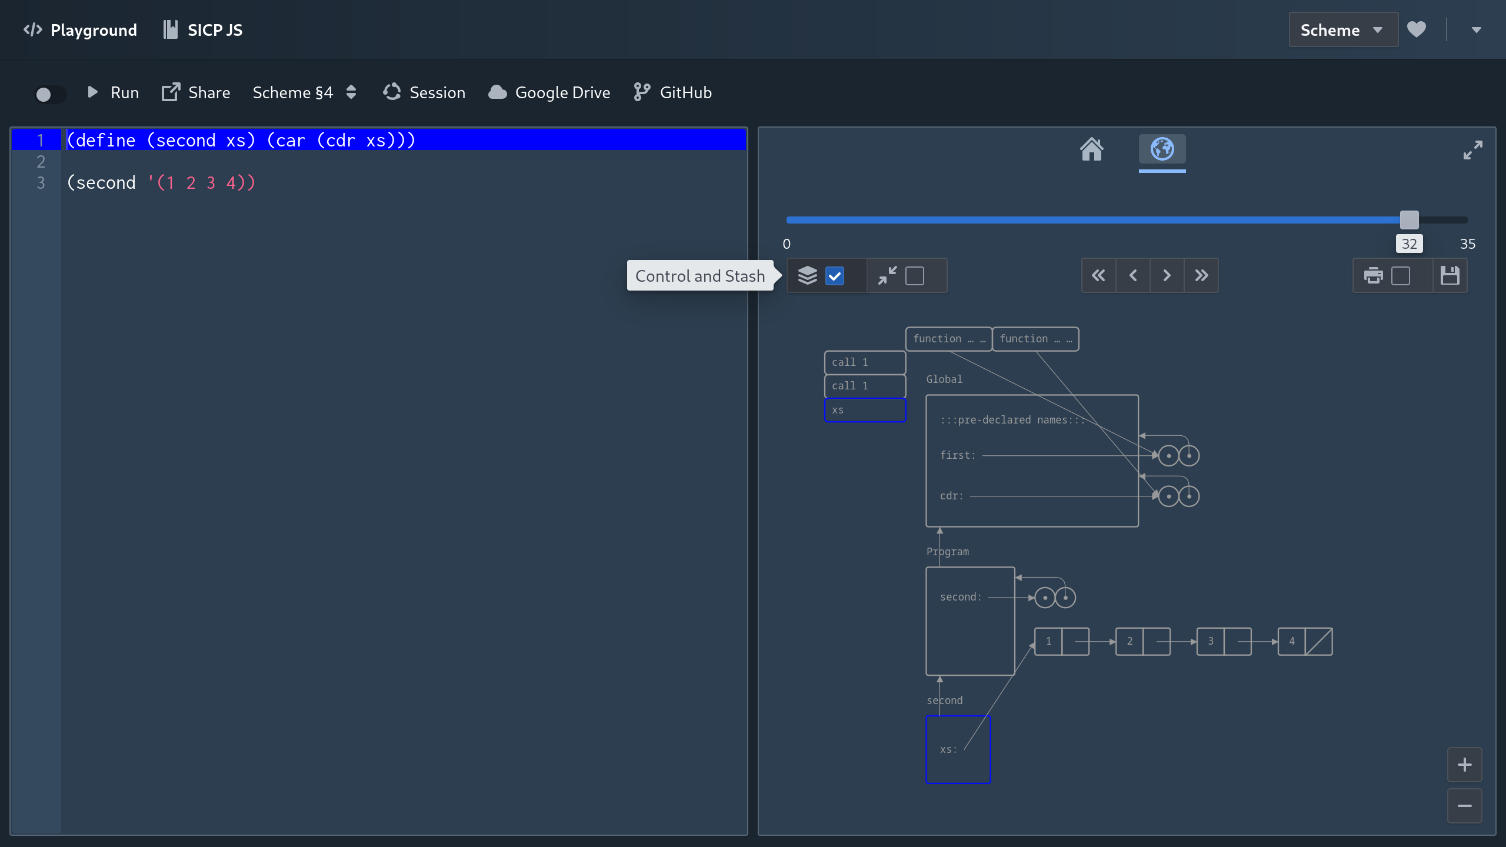Viewport: 1506px width, 847px height.
Task: Zoom in with the plus button
Action: pyautogui.click(x=1464, y=765)
